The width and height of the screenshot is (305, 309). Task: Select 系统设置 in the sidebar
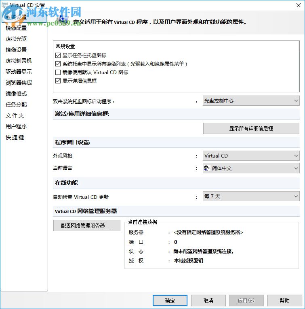pyautogui.click(x=24, y=17)
